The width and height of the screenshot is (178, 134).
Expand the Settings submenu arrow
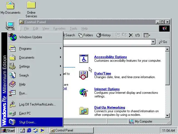[61, 66]
